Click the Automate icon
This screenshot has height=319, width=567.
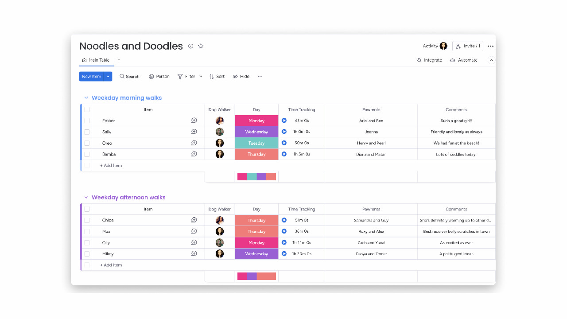(452, 60)
